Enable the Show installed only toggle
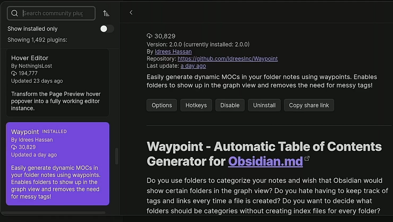 tap(107, 29)
